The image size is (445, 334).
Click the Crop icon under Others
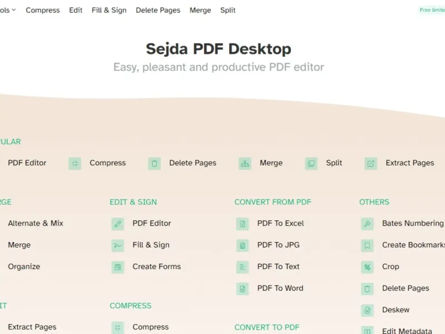[x=367, y=267]
